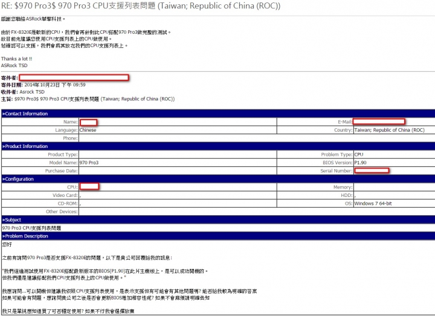The width and height of the screenshot is (435, 316).
Task: Click the 'Chinese' language value
Action: pos(88,130)
